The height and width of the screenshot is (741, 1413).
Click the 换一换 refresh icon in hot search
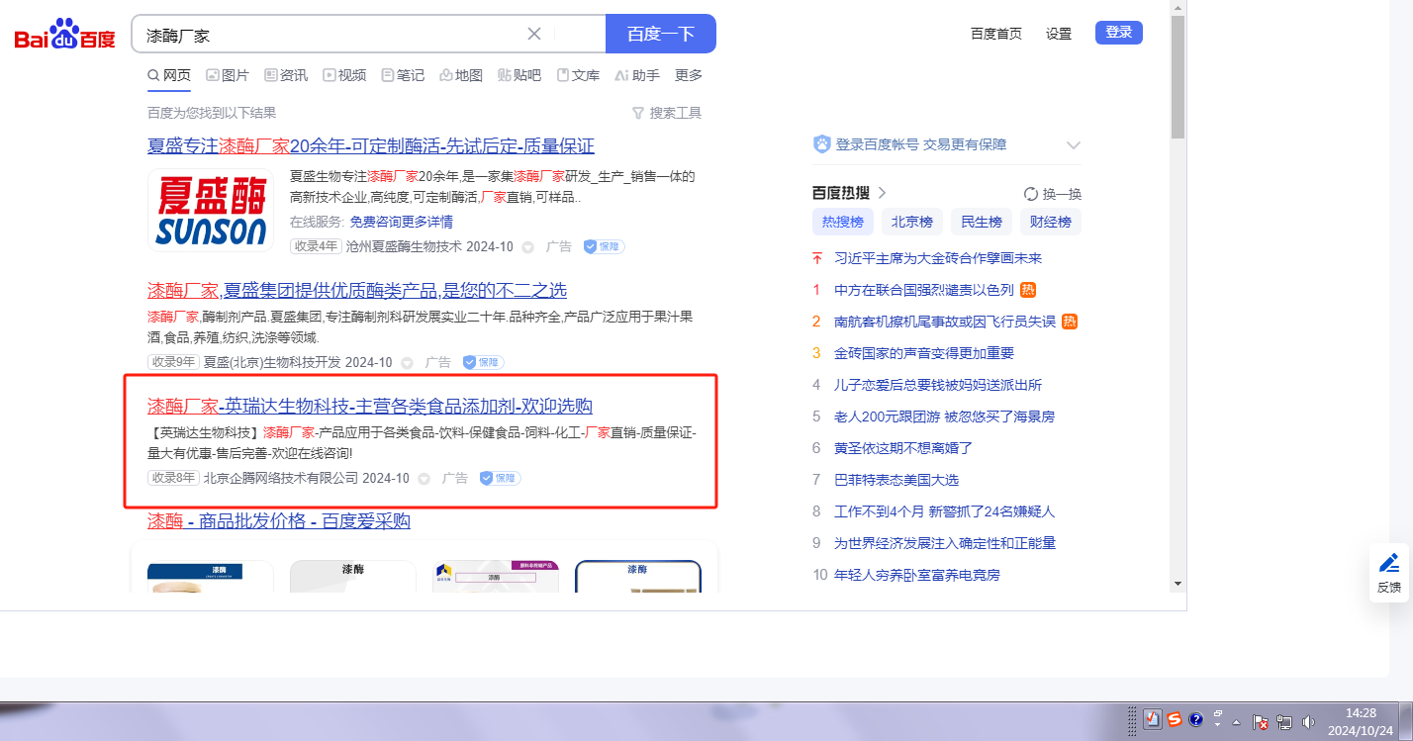pyautogui.click(x=1030, y=194)
